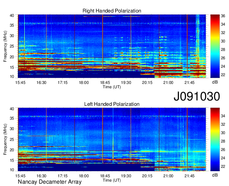Click the 16:30 time tick under Right Handed plot
The image size is (229, 186).
pos(41,83)
